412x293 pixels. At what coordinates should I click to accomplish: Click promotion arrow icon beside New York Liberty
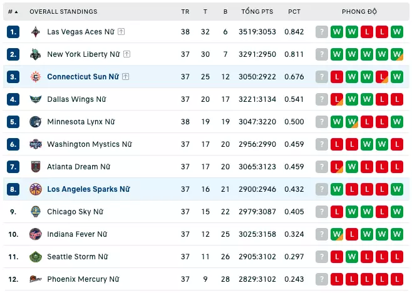pos(127,54)
